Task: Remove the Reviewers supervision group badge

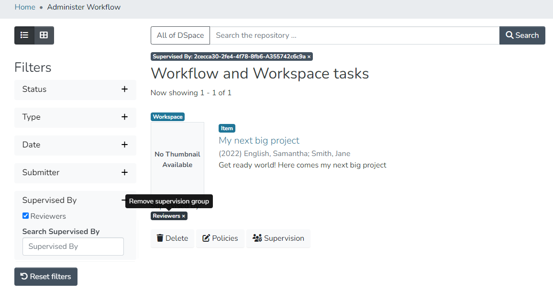Action: click(x=183, y=216)
